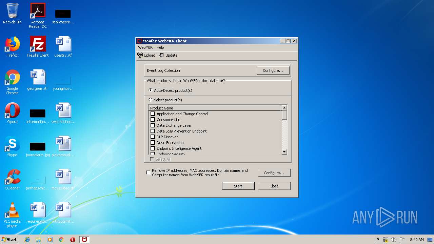This screenshot has width=434, height=244.
Task: Select the Skype desktop shortcut
Action: 12,146
